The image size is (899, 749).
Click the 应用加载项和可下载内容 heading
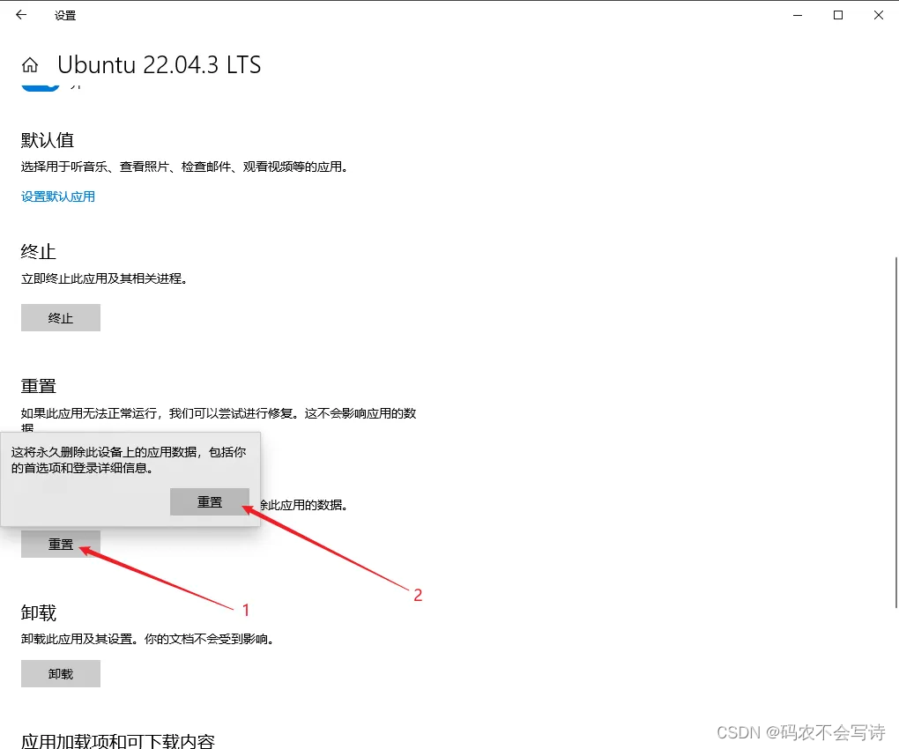coord(118,741)
